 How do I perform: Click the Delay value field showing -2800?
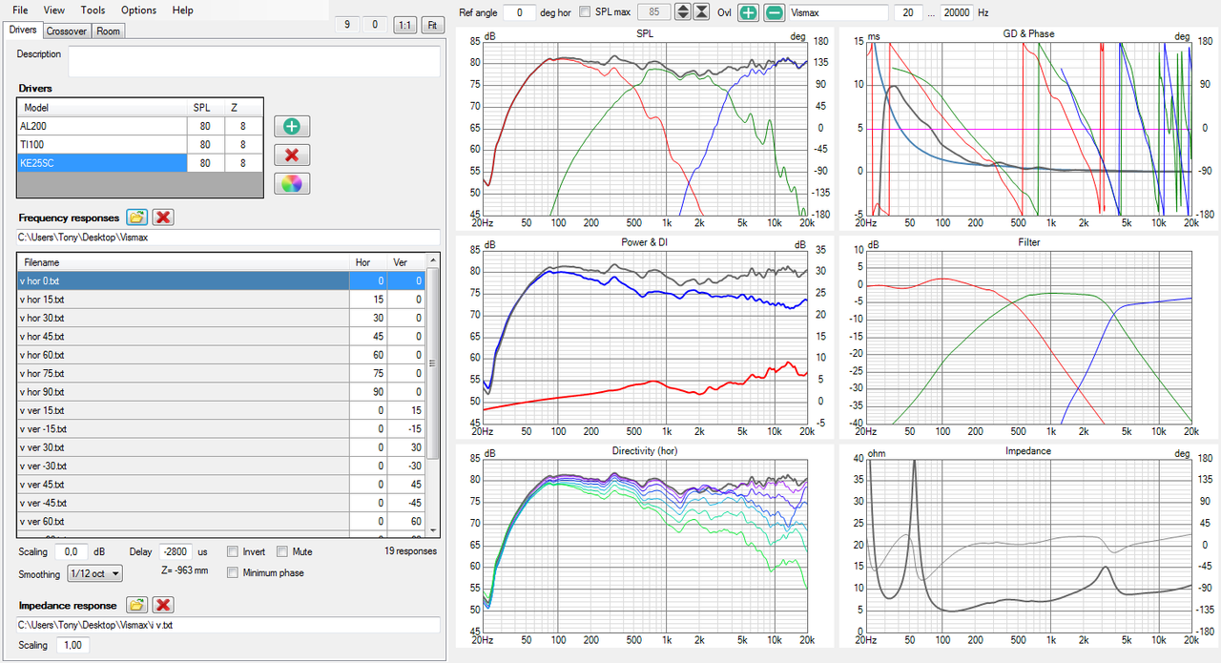(x=176, y=551)
